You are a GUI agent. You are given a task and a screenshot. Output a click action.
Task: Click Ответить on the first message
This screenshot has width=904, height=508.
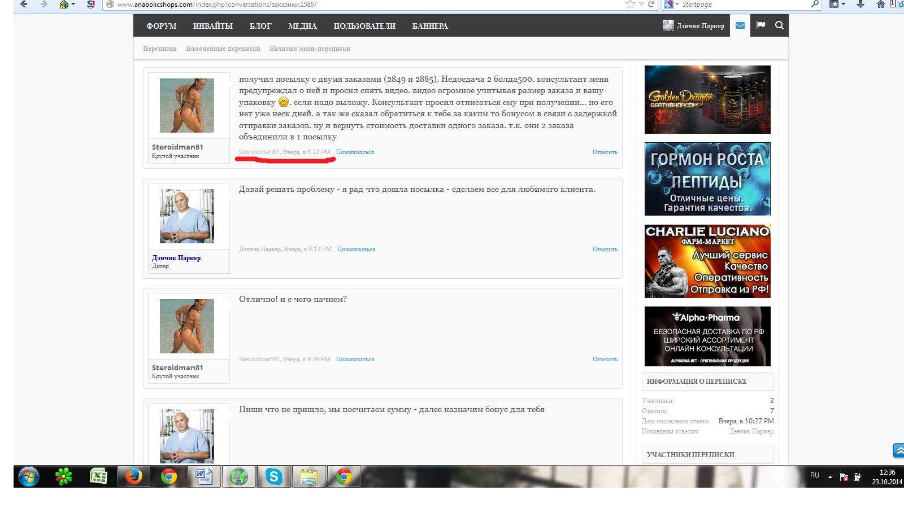pyautogui.click(x=605, y=152)
